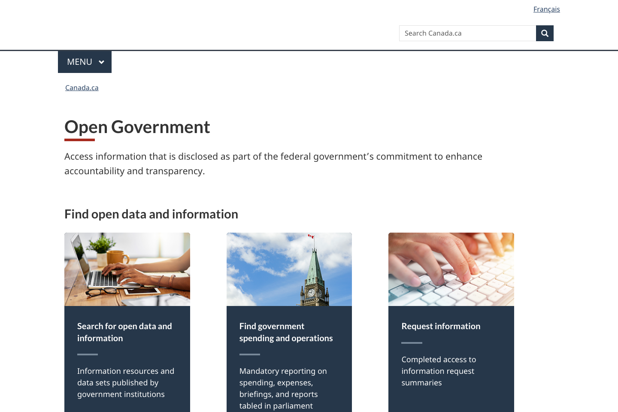Image resolution: width=618 pixels, height=412 pixels.
Task: Open the Request information card
Action: coord(441,326)
